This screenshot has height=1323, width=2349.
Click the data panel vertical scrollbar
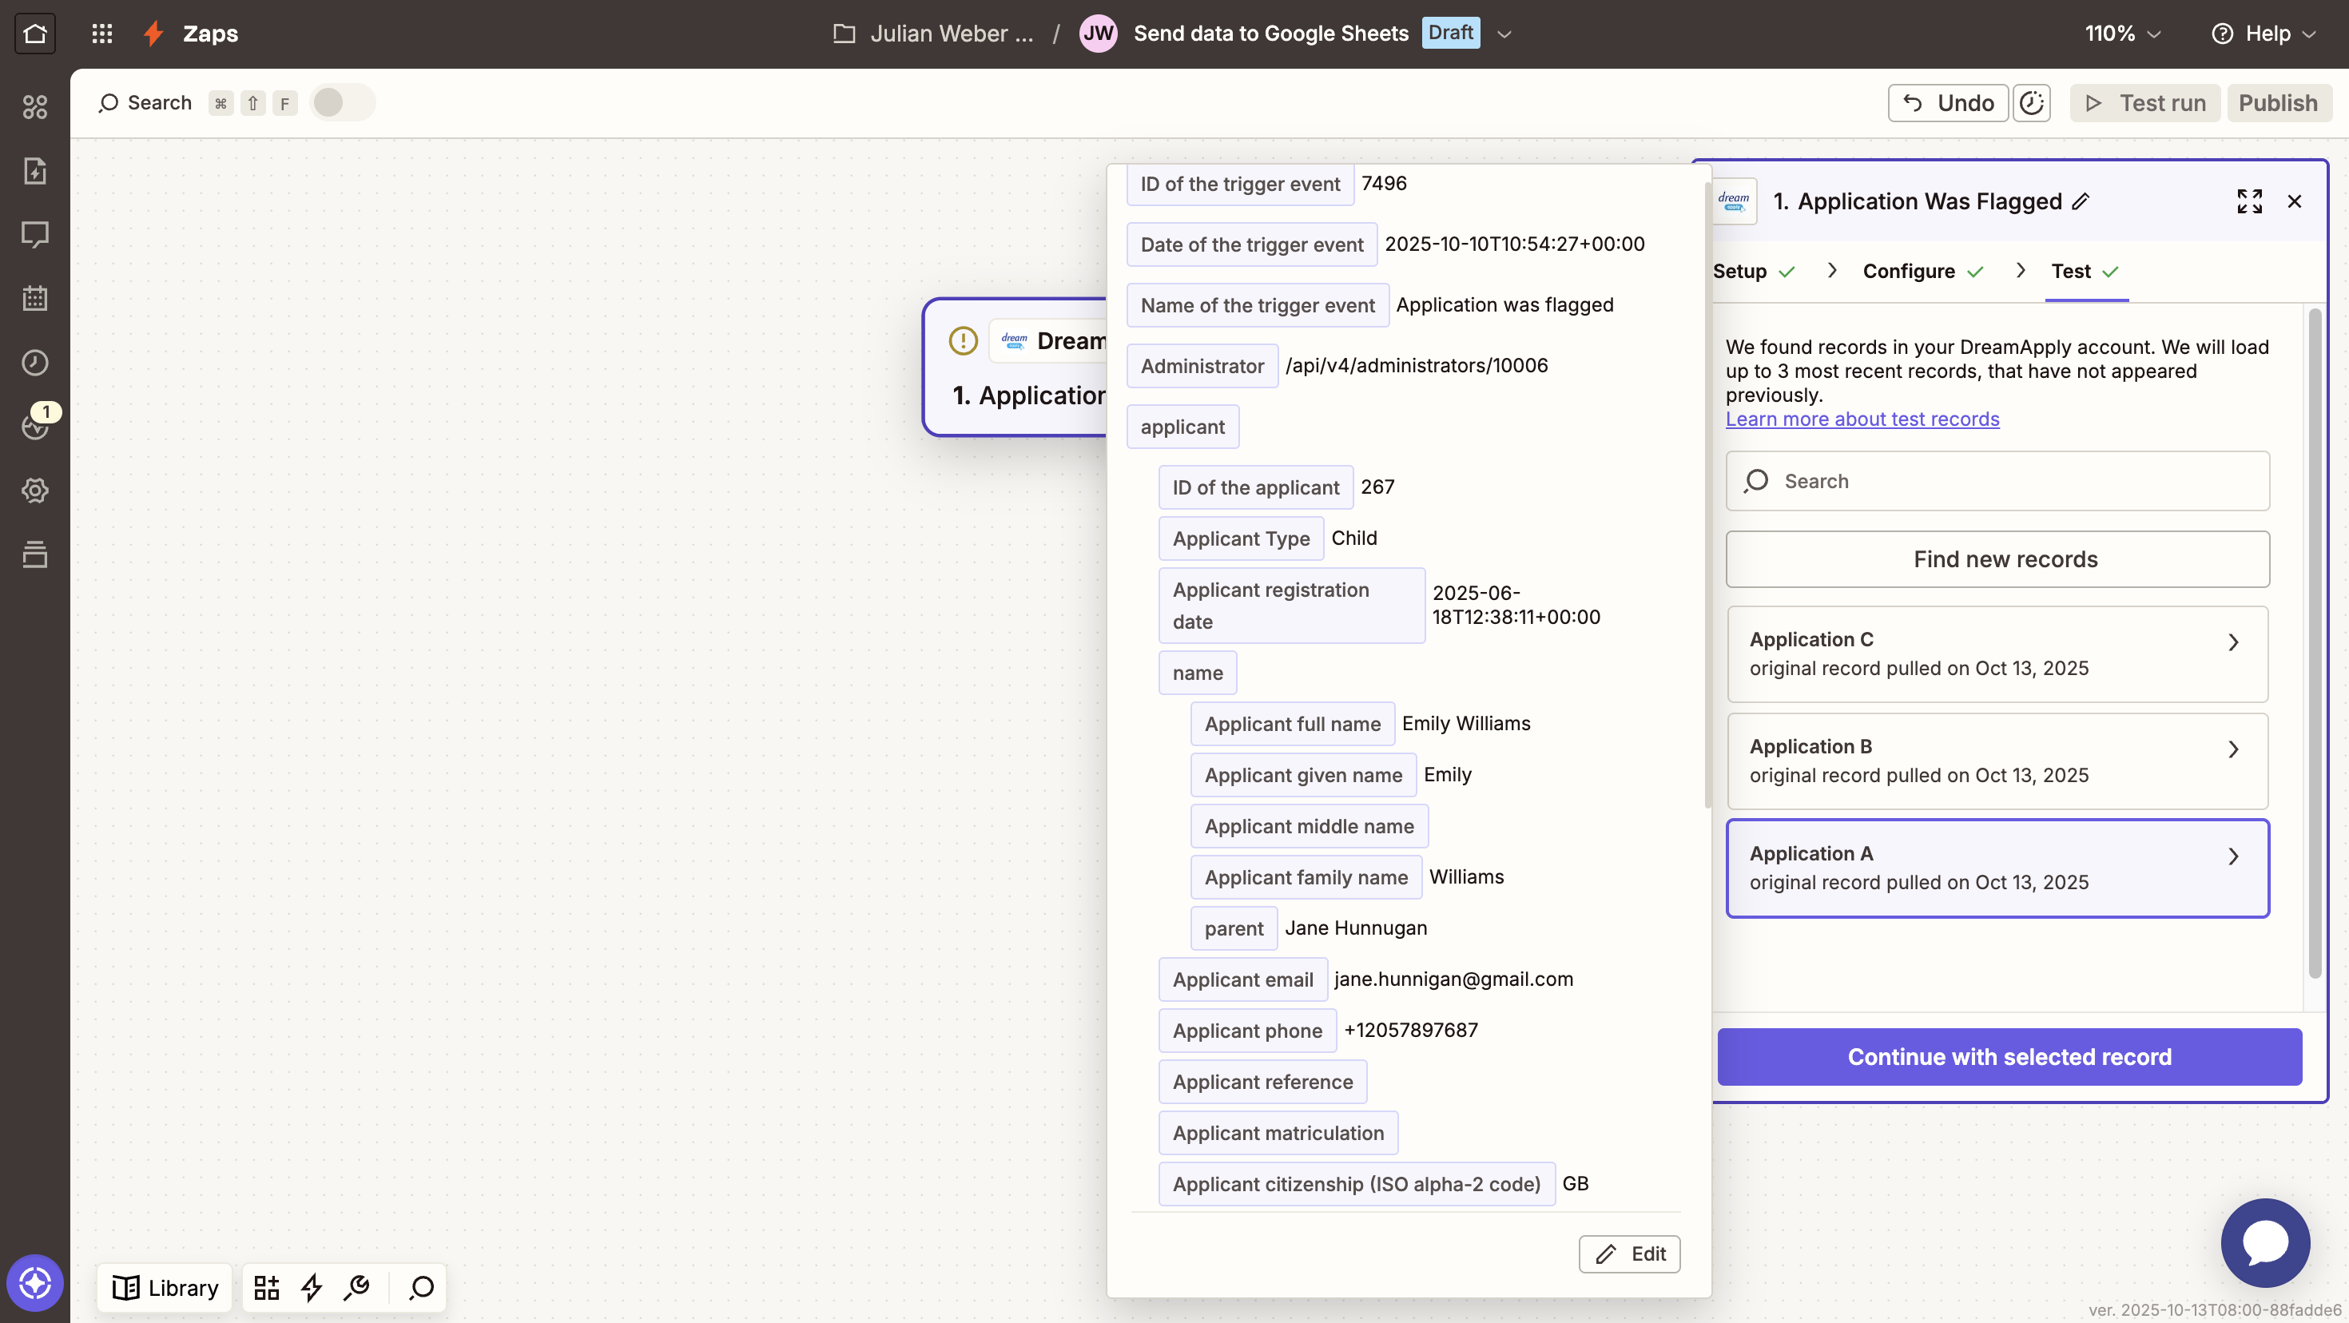point(1708,495)
